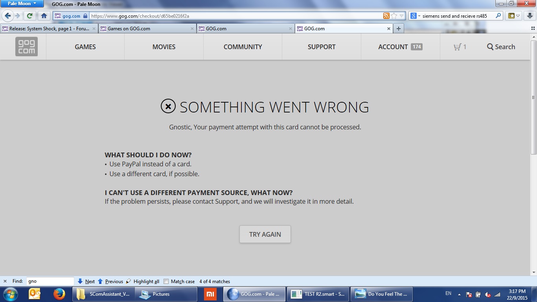Viewport: 537px width, 302px height.
Task: Click the muted volume tray icon
Action: point(488,294)
